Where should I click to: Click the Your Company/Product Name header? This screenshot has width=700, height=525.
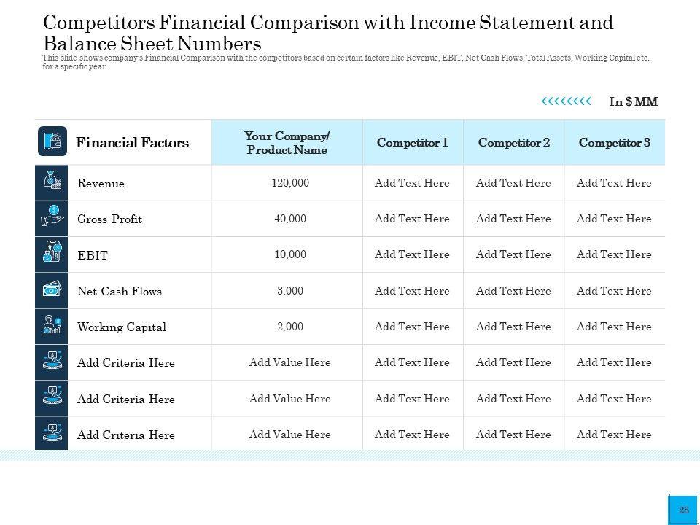point(287,143)
